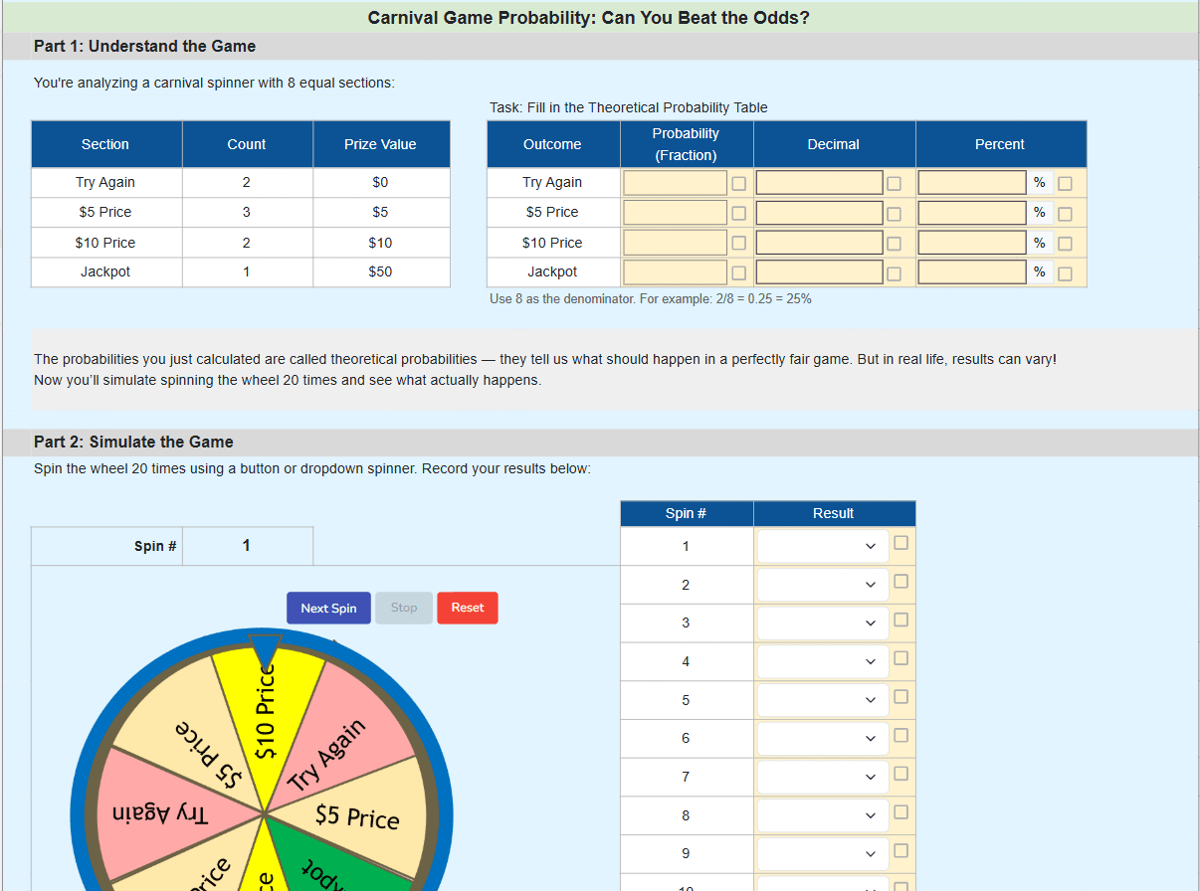Click the Jackpot decimal input field
Viewport: 1200px width, 891px height.
pyautogui.click(x=820, y=272)
